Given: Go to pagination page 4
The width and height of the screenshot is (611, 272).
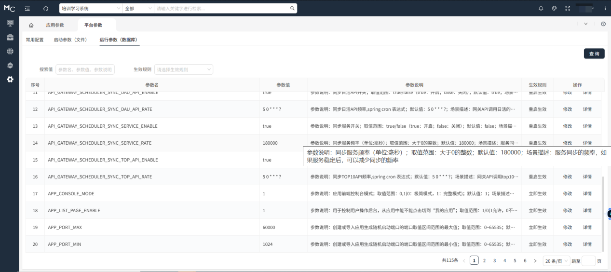Looking at the screenshot, I should (x=504, y=260).
